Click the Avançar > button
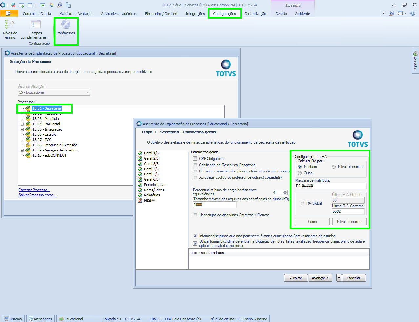This screenshot has width=419, height=322. 320,278
